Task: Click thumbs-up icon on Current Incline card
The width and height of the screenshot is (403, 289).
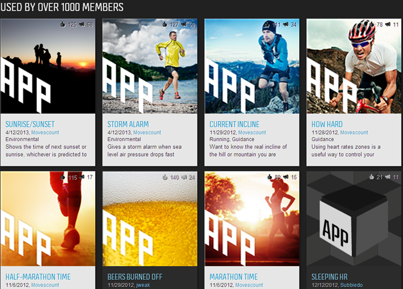Action: [x=268, y=25]
